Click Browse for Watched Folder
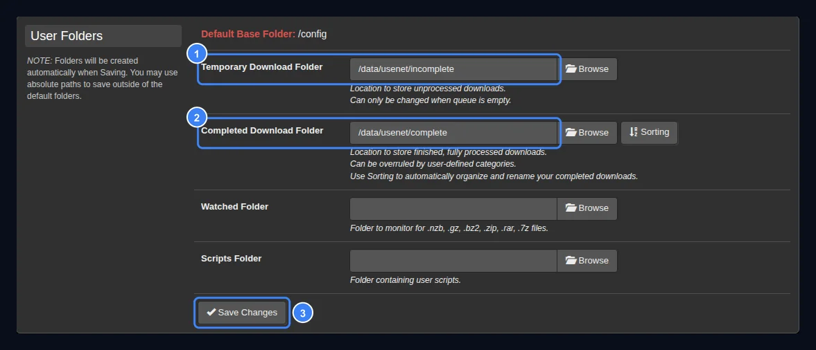 pyautogui.click(x=587, y=208)
